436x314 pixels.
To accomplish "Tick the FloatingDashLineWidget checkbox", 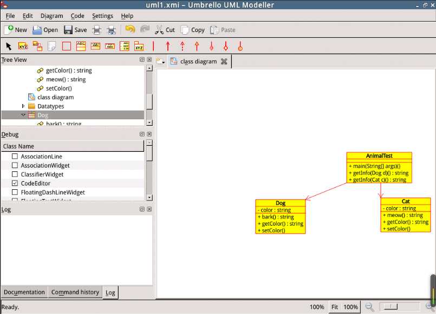I will 15,192.
